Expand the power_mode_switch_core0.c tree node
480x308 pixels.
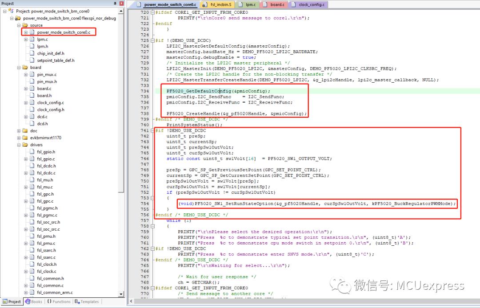coord(26,32)
